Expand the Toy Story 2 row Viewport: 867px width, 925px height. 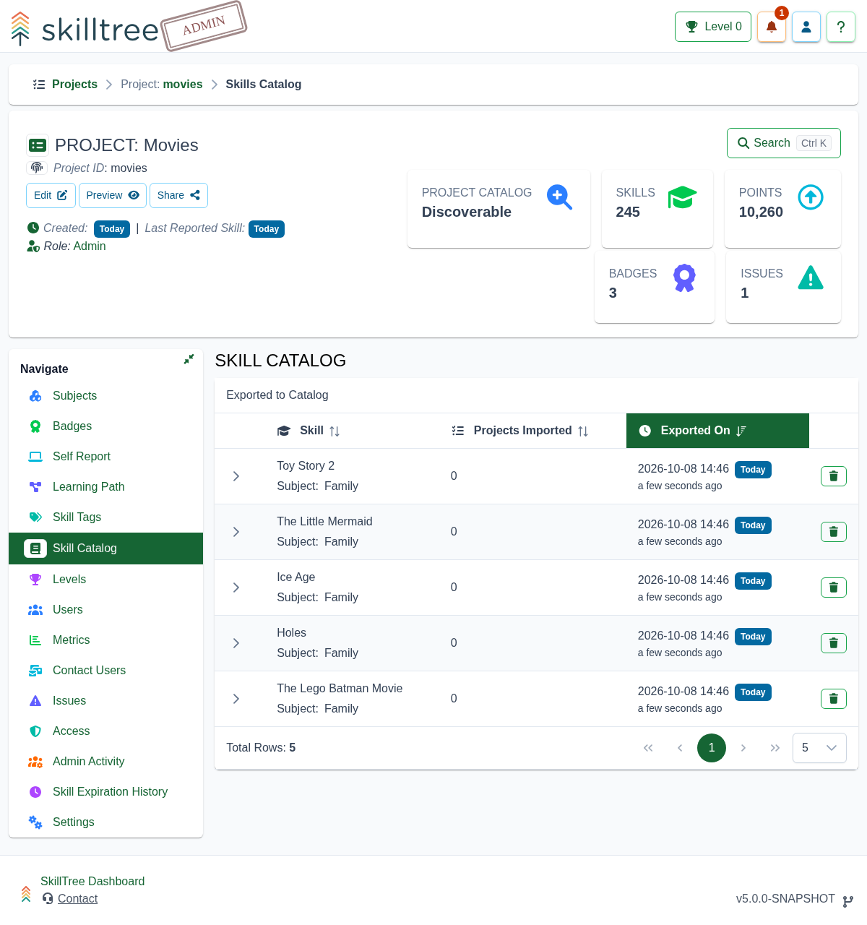point(236,476)
